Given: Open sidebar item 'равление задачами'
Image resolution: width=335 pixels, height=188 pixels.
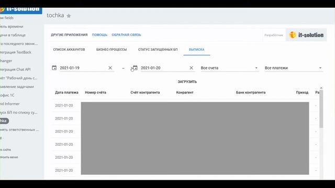Looking at the screenshot, I should (x=17, y=87).
